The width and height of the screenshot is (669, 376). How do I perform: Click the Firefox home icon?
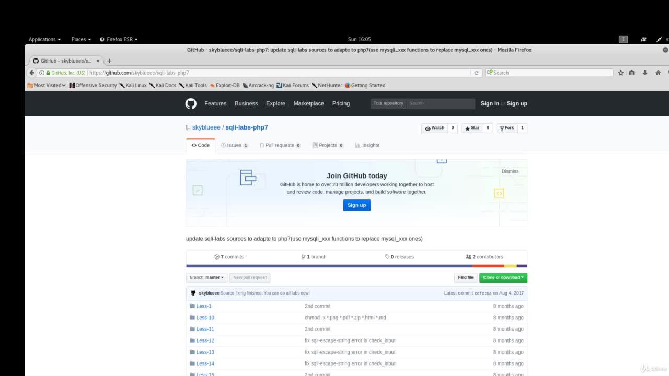tap(658, 73)
